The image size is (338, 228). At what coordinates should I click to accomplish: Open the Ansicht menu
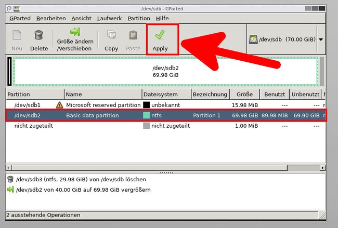(81, 18)
